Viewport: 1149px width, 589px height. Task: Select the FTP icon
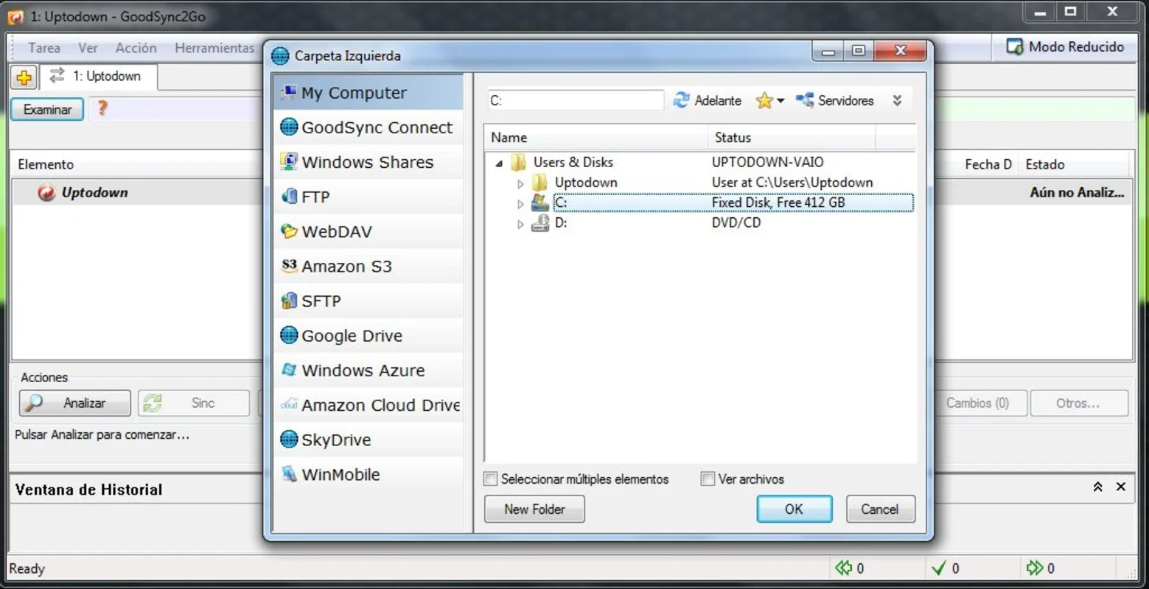pos(289,196)
